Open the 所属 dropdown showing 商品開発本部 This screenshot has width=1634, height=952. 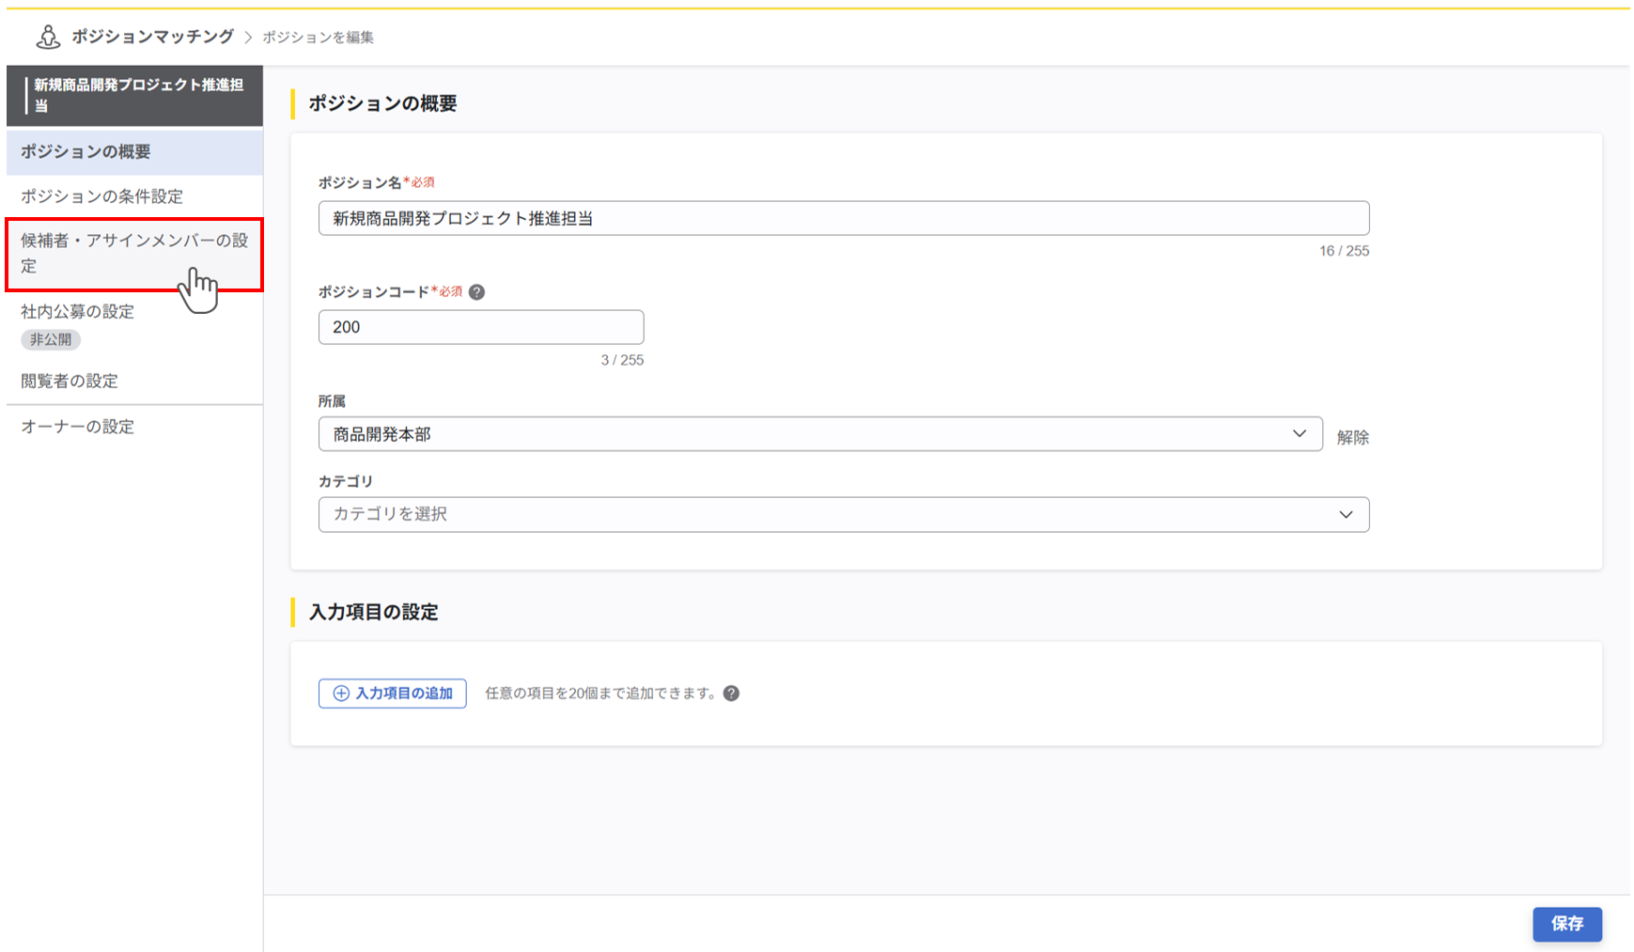click(819, 434)
